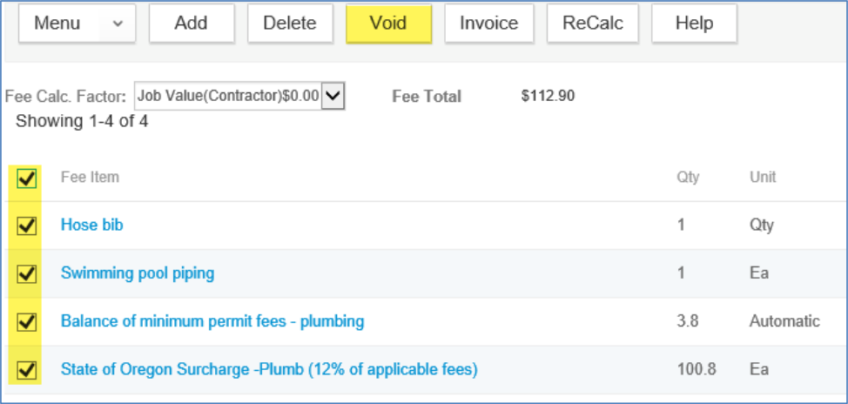Image resolution: width=848 pixels, height=404 pixels.
Task: Uncheck State of Oregon Surcharge checkbox
Action: 27,370
